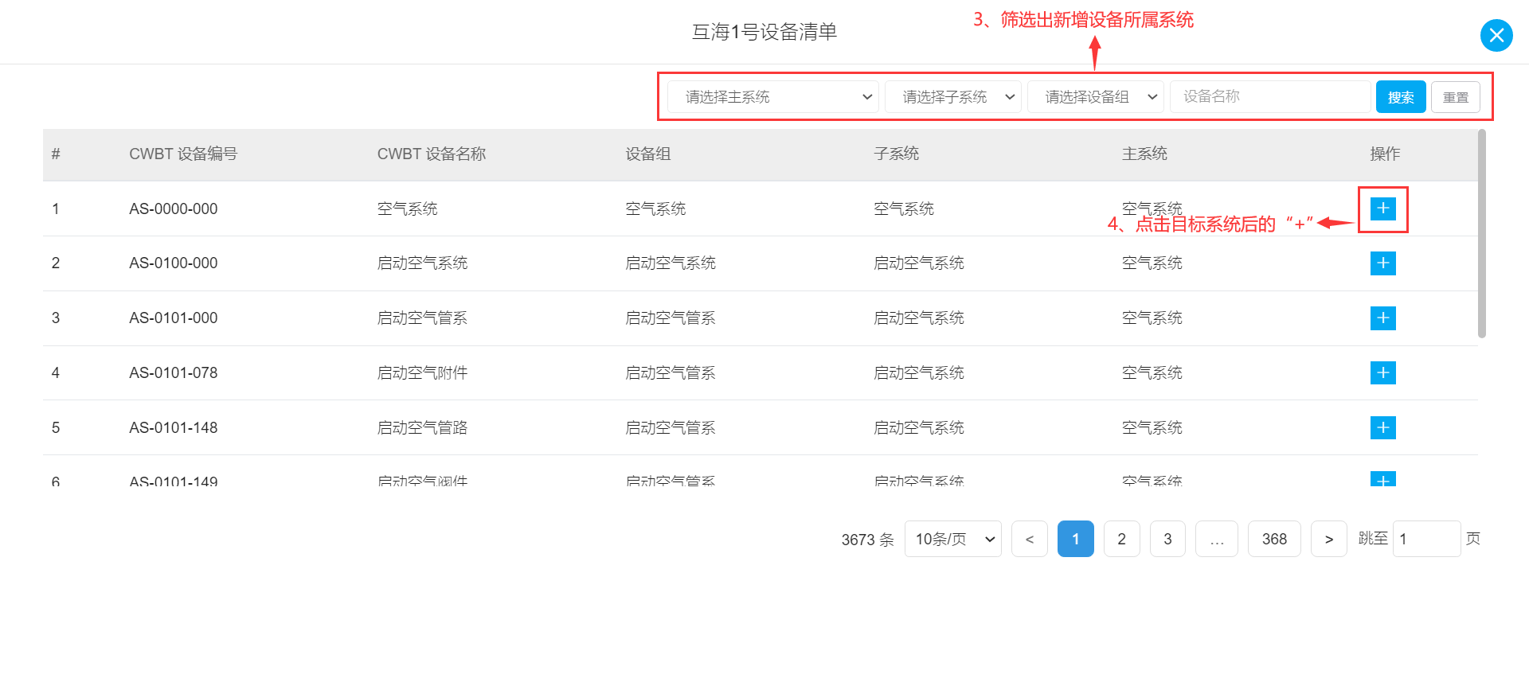Viewport: 1529px width, 690px height.
Task: Click the 子系统 column header
Action: point(897,154)
